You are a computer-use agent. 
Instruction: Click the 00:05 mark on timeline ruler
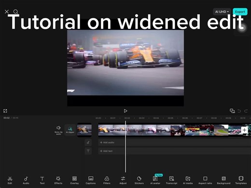click(170, 118)
